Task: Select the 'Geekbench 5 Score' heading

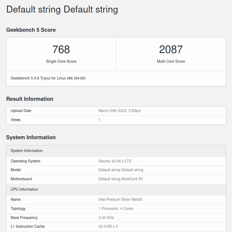Action: pyautogui.click(x=31, y=30)
